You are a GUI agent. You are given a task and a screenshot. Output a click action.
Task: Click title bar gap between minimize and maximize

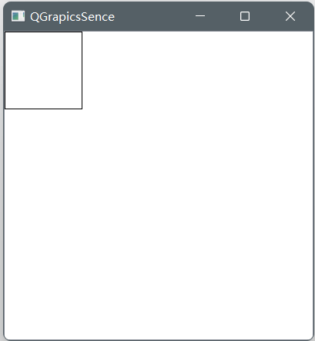point(223,16)
